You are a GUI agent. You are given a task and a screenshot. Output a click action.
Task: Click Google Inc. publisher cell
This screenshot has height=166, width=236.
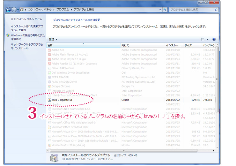click(128, 86)
